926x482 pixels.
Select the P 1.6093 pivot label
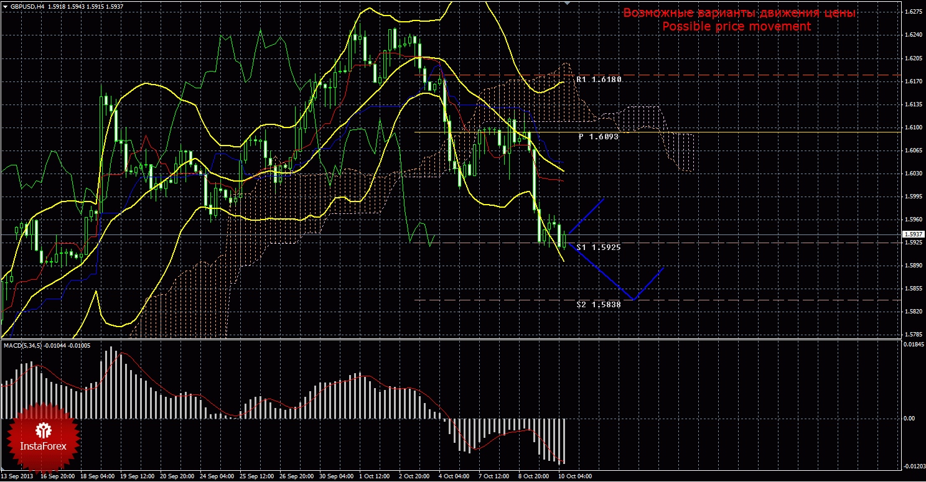[x=598, y=136]
